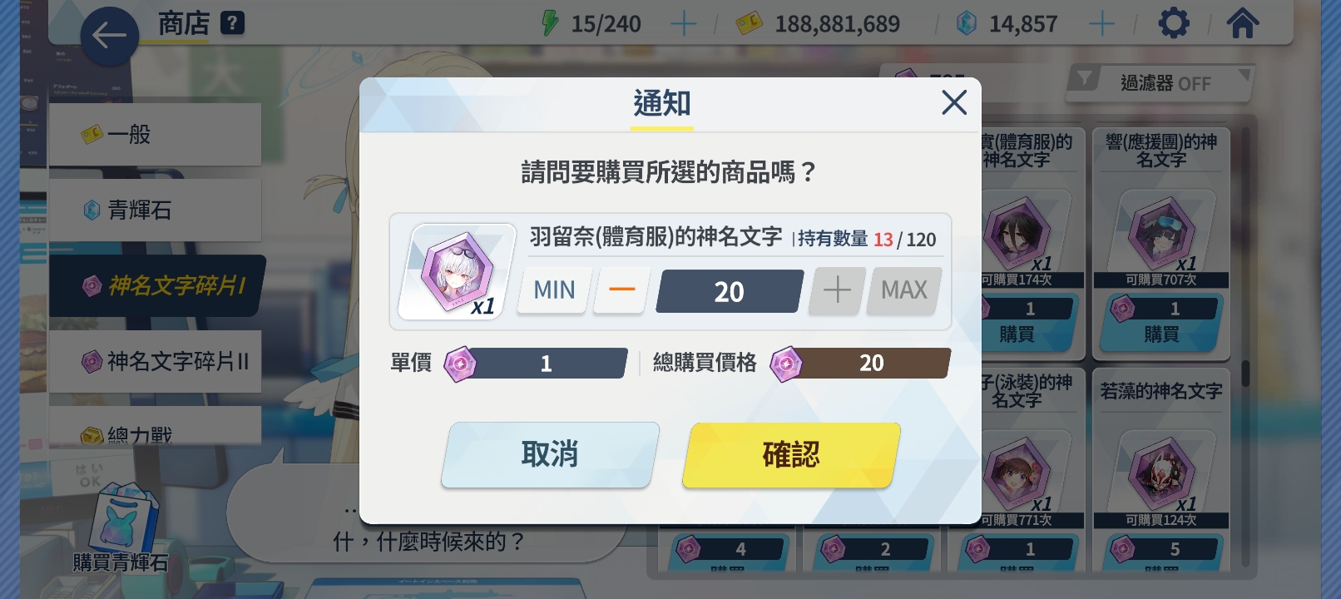Click the back arrow icon
This screenshot has height=599, width=1341.
click(109, 36)
